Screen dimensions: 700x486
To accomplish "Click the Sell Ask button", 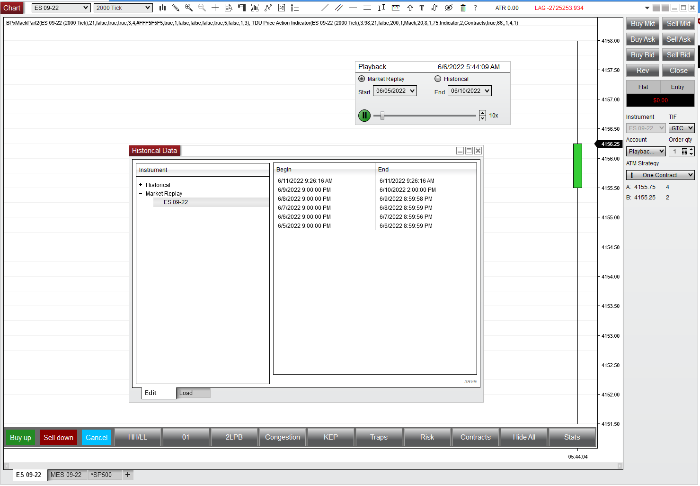I will point(678,39).
